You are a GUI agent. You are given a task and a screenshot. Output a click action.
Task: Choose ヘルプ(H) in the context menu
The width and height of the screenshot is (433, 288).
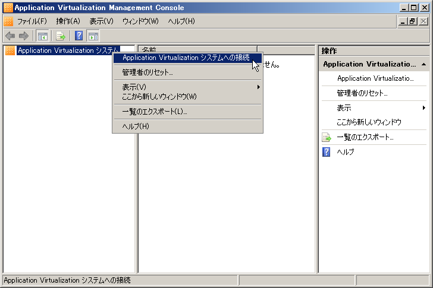click(x=187, y=126)
